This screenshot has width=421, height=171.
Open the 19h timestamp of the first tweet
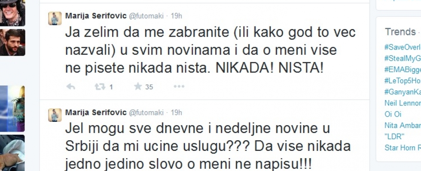[176, 16]
